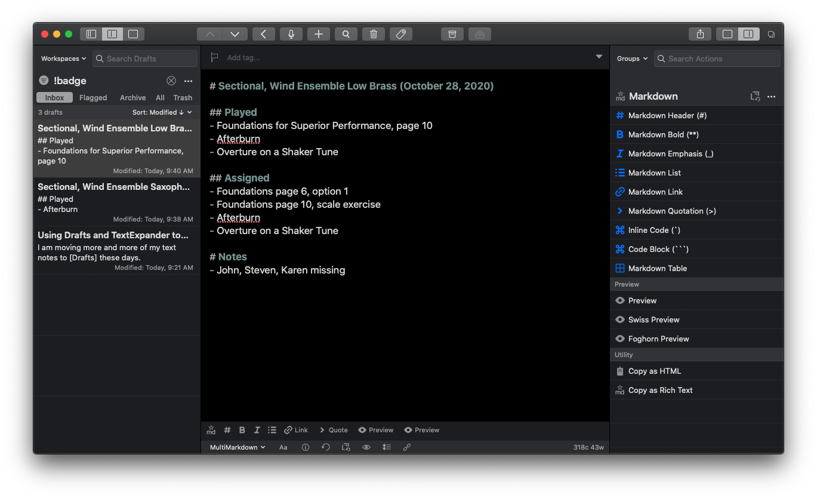This screenshot has width=817, height=498.
Task: Run the Markdown Header (#) action
Action: 696,115
